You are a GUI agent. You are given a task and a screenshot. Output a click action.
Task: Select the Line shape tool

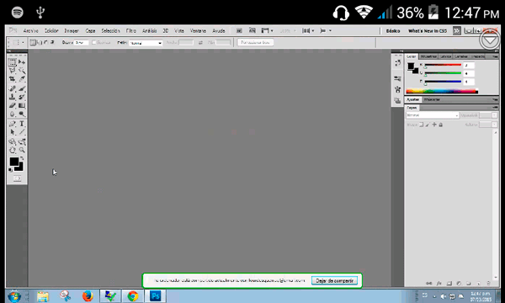click(x=22, y=132)
